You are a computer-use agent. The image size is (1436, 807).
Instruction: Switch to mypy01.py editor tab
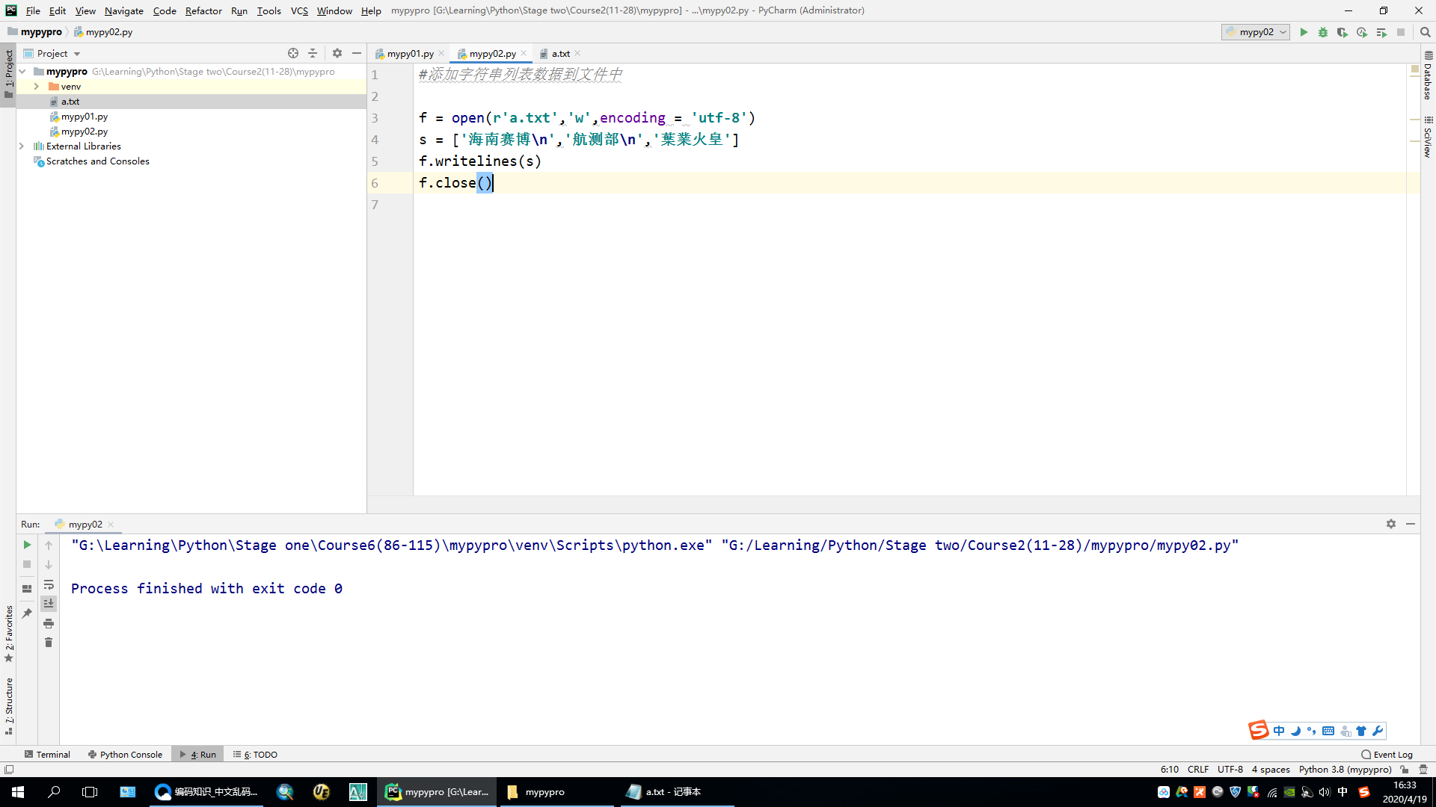tap(410, 53)
